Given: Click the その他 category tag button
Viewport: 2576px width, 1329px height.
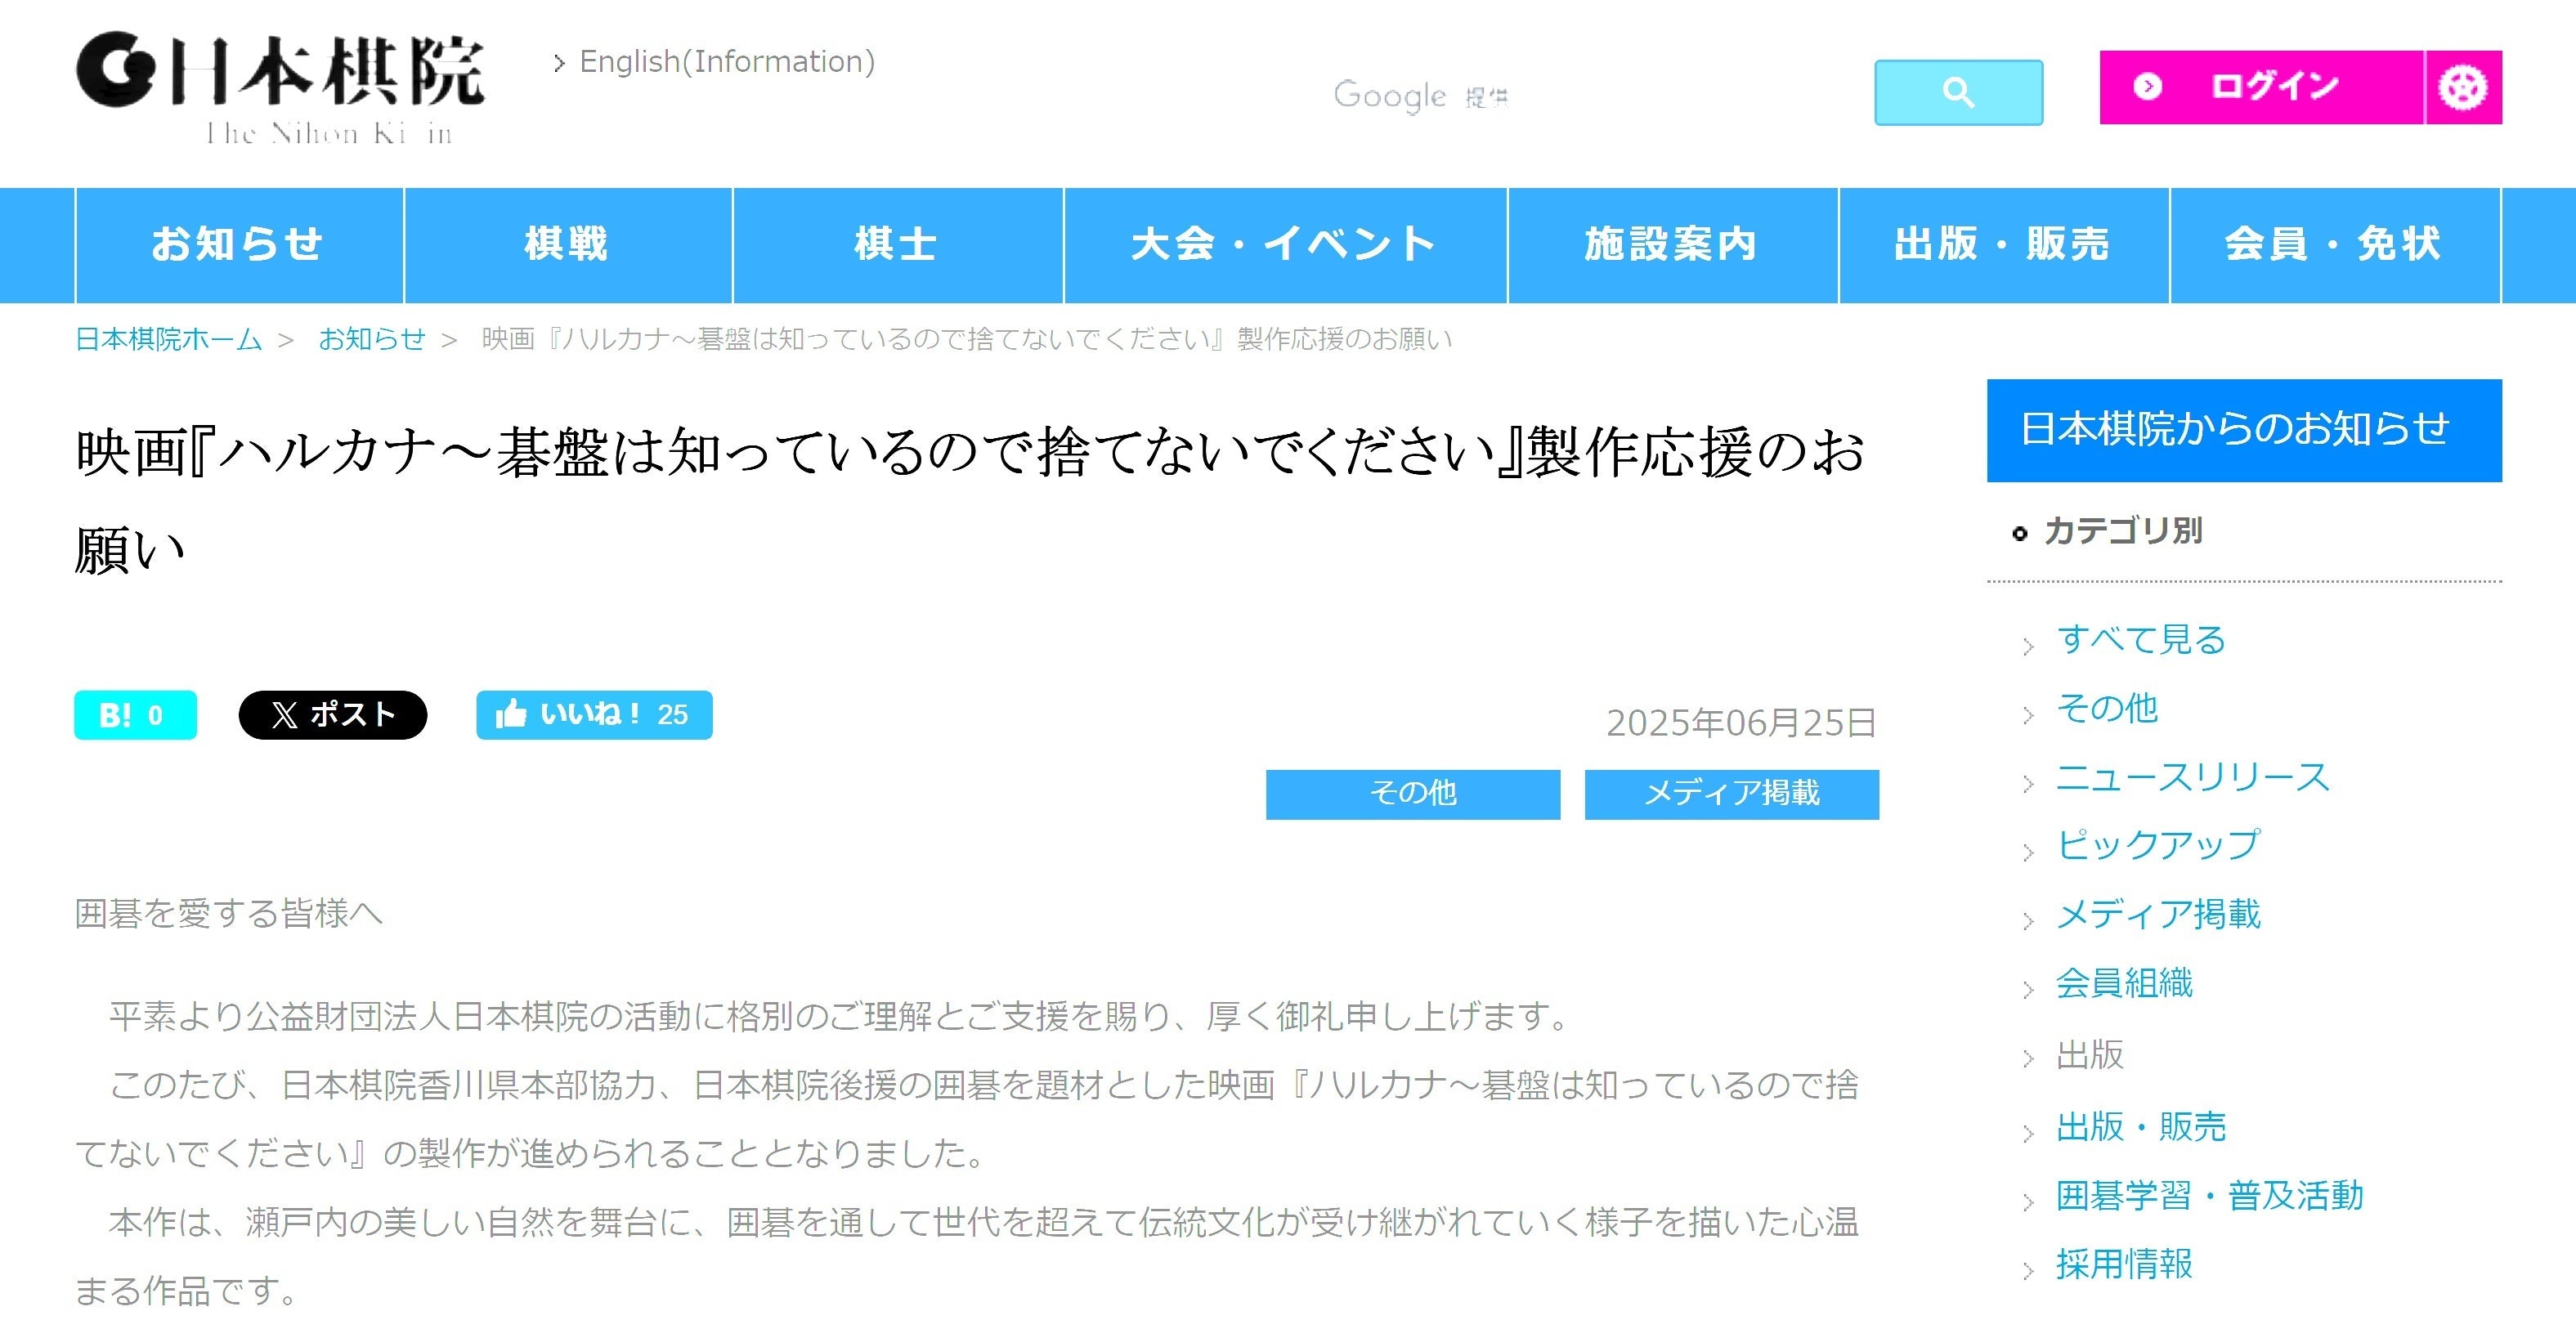Looking at the screenshot, I should 1412,794.
